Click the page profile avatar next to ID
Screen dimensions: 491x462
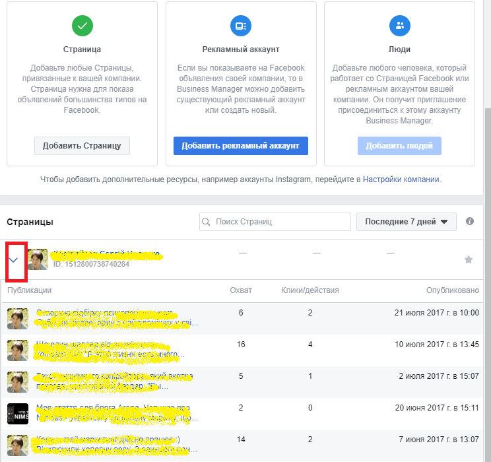(38, 259)
